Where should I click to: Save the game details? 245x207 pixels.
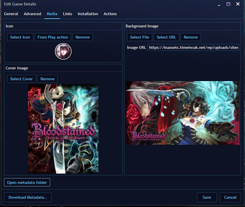click(207, 197)
